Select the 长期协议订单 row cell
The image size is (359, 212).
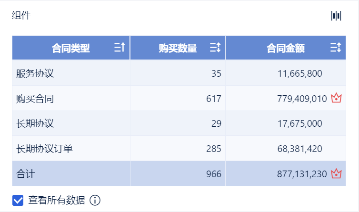44,149
